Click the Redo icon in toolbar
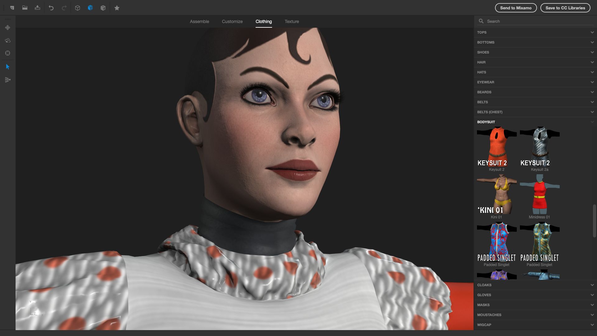The height and width of the screenshot is (336, 597). [64, 7]
